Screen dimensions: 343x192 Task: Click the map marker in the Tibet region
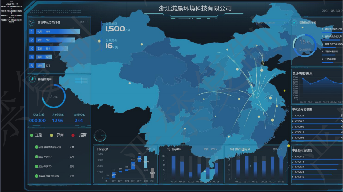tap(130, 83)
